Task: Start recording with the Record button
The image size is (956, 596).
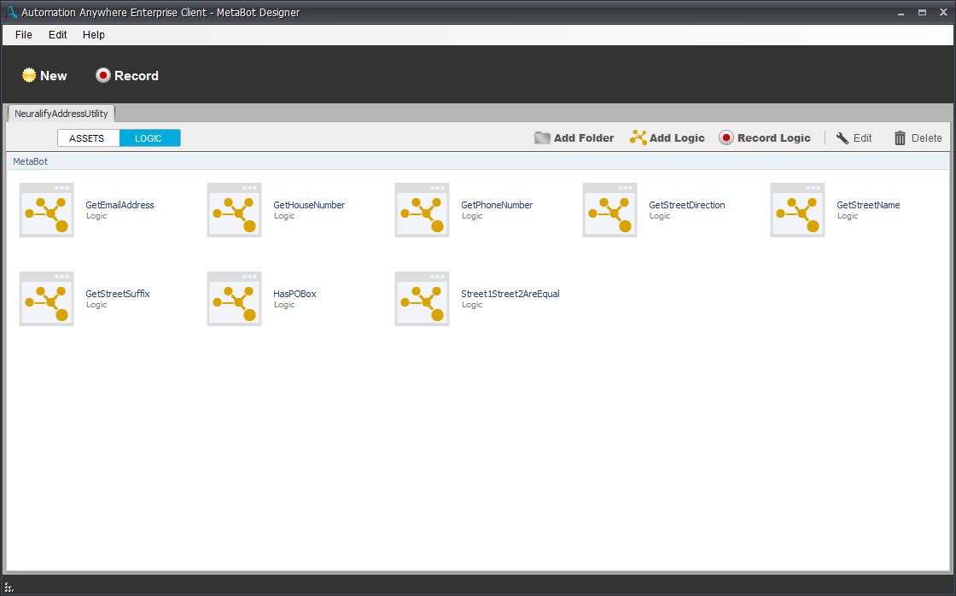Action: [127, 76]
